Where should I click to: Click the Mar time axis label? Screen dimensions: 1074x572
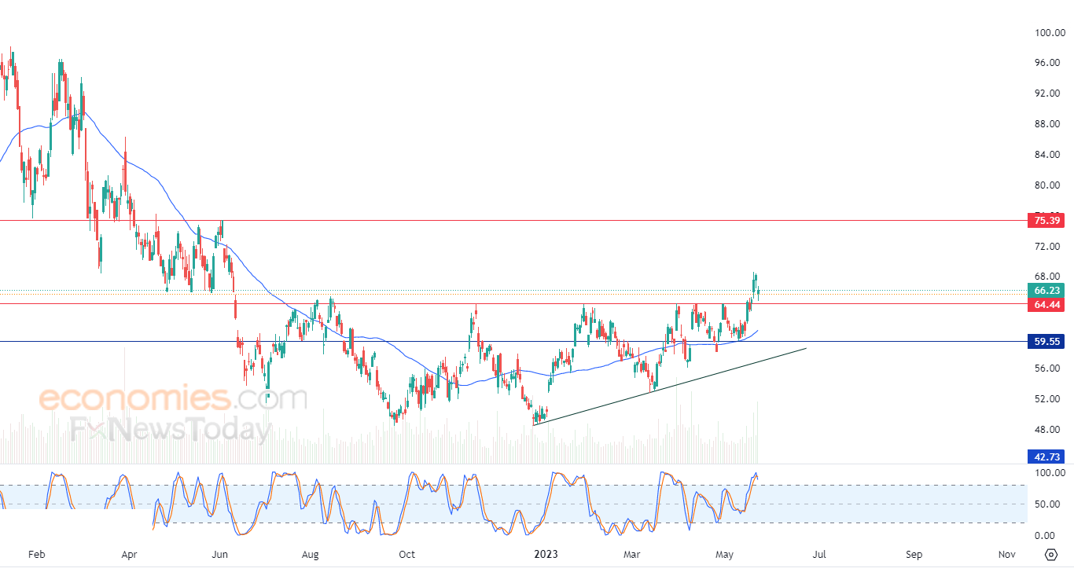(632, 555)
